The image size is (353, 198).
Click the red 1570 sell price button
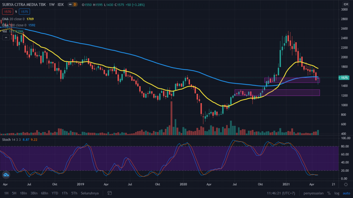pos(7,12)
